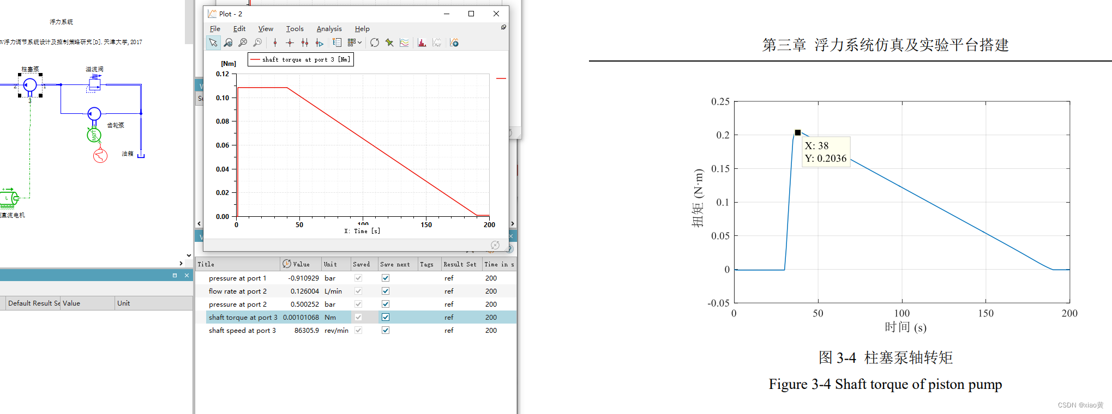Viewport: 1112px width, 414px height.
Task: Click the green DC motor component
Action: point(8,198)
